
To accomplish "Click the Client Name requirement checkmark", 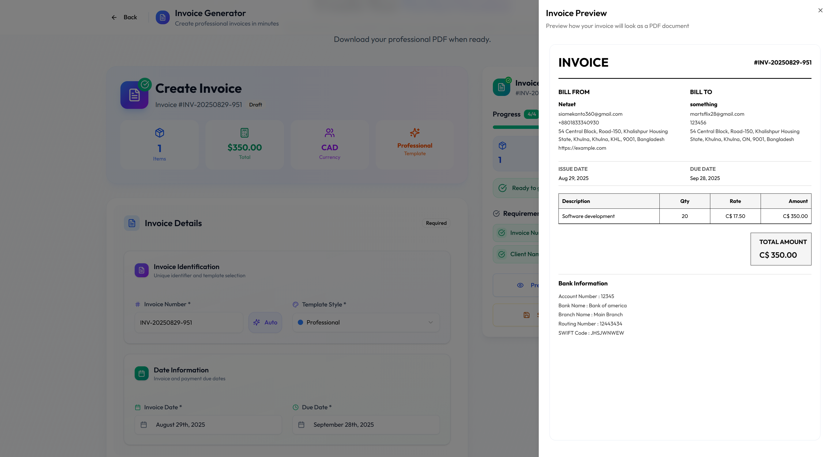I will (x=502, y=254).
